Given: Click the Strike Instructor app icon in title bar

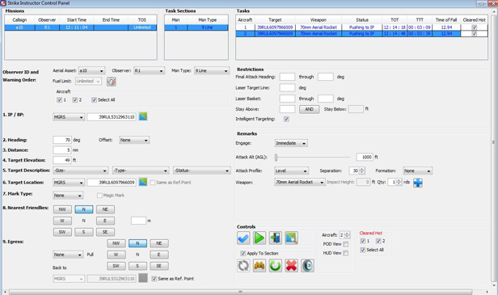Looking at the screenshot, I should pos(3,3).
